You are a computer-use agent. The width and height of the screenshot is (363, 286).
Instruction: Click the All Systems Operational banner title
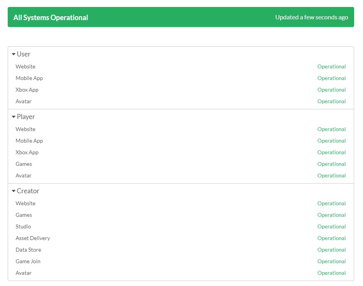click(51, 18)
